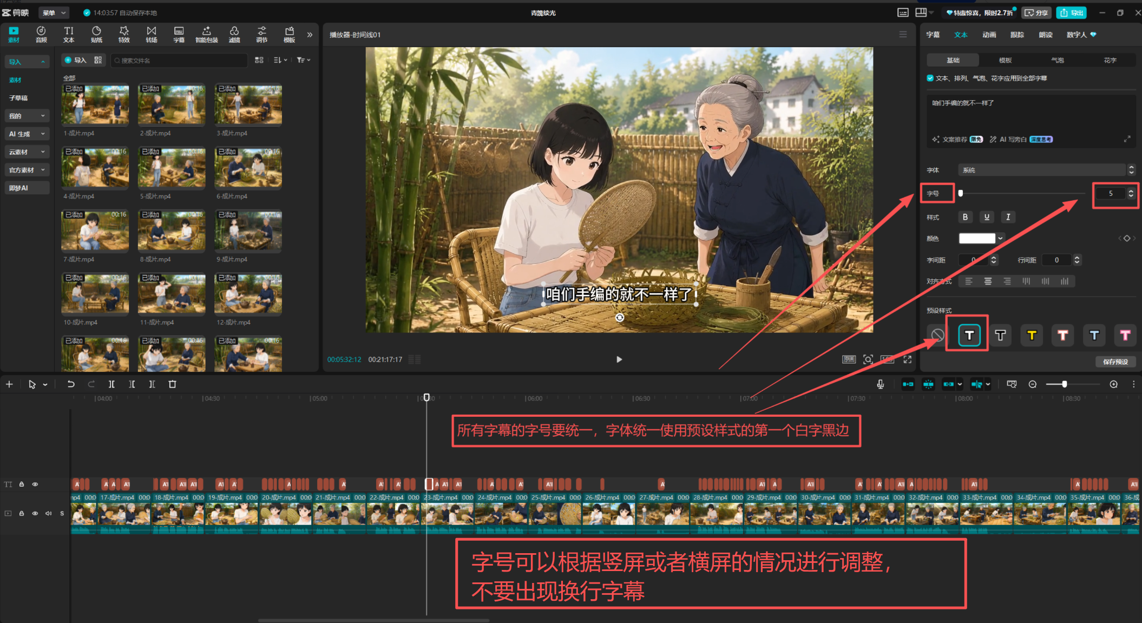The height and width of the screenshot is (623, 1142).
Task: Click the QR code icon beside 导入
Action: [98, 60]
